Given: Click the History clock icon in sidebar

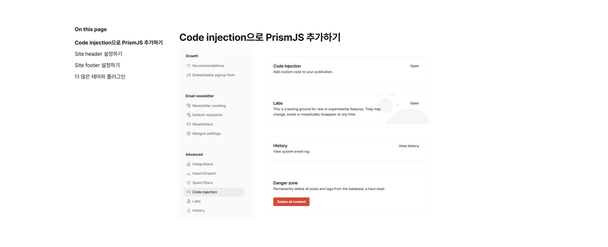Looking at the screenshot, I should pos(188,211).
